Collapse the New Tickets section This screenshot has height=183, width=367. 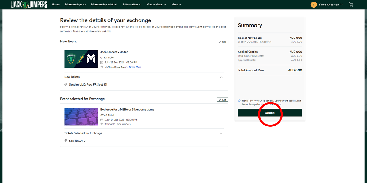click(221, 77)
